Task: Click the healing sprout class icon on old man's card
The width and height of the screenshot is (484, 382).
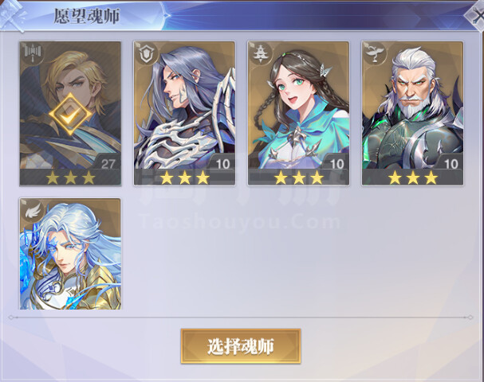Action: [x=374, y=53]
